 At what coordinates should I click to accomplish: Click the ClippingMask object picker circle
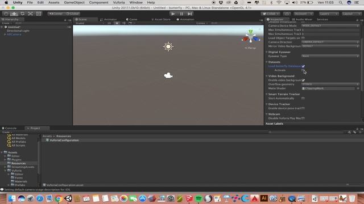(x=358, y=88)
